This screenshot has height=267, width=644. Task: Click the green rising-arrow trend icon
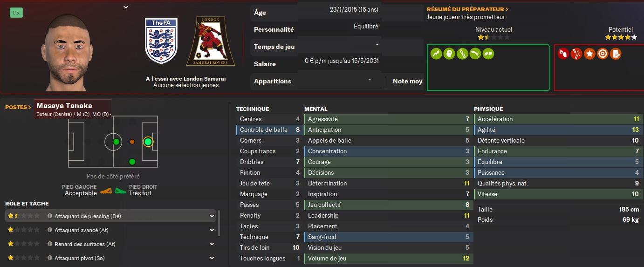pos(436,54)
